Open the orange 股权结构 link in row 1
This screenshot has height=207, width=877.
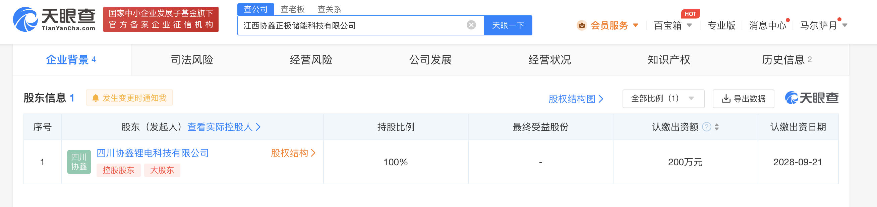(x=293, y=153)
